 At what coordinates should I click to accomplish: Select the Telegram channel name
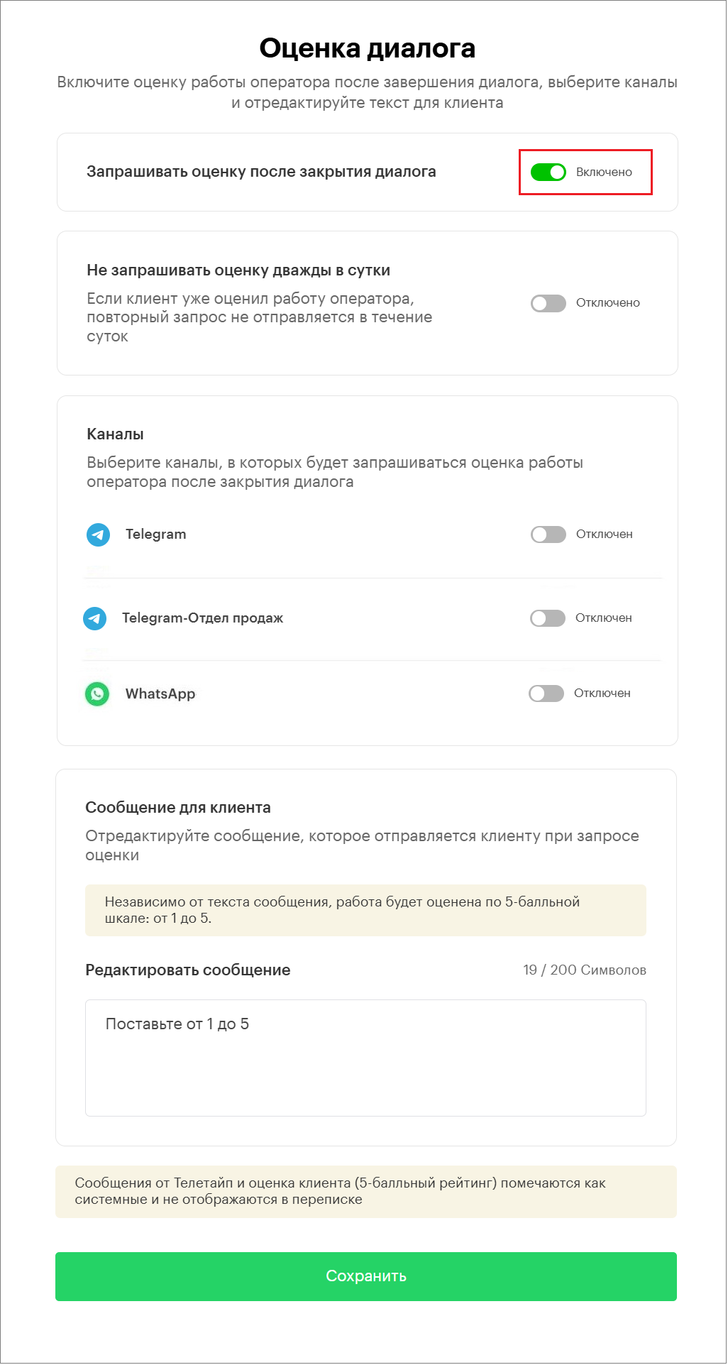coord(156,535)
